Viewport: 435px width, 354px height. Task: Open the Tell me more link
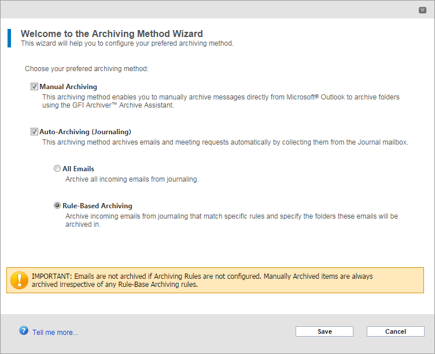55,333
